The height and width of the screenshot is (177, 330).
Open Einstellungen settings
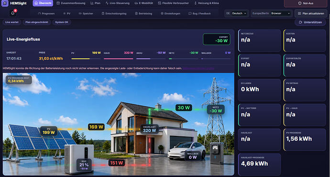(x=170, y=13)
